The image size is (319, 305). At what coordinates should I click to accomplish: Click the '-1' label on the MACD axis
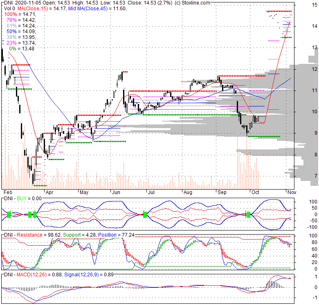click(x=315, y=298)
